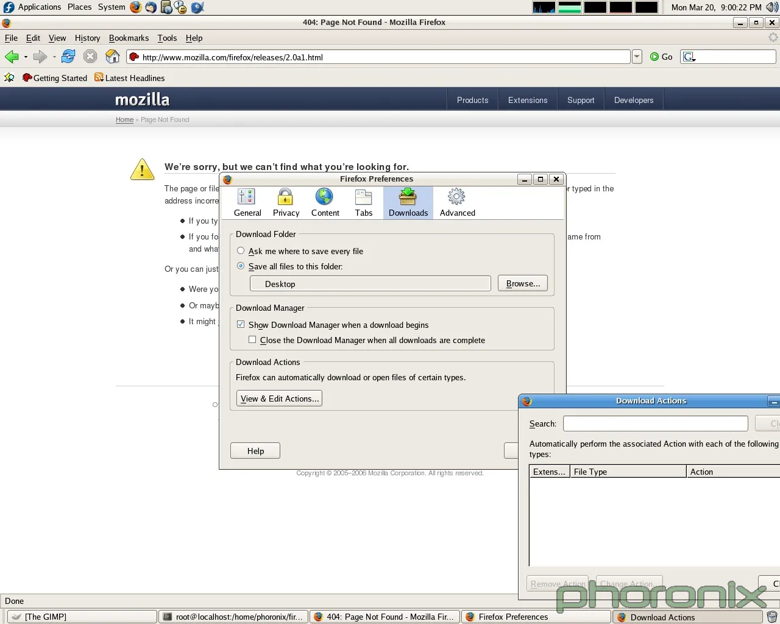Open the Help menu in Firefox
Image resolution: width=780 pixels, height=624 pixels.
pyautogui.click(x=194, y=38)
